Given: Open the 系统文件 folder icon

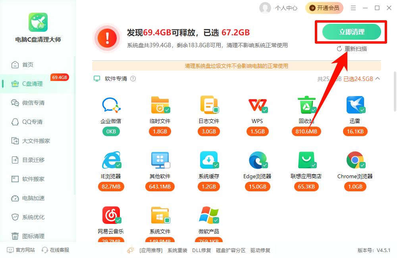Looking at the screenshot, I should (x=160, y=215).
